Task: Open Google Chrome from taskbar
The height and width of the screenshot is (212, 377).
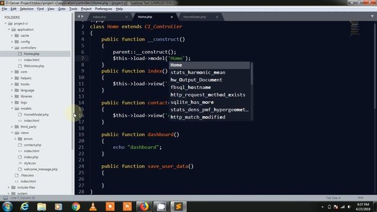Action: [76, 207]
